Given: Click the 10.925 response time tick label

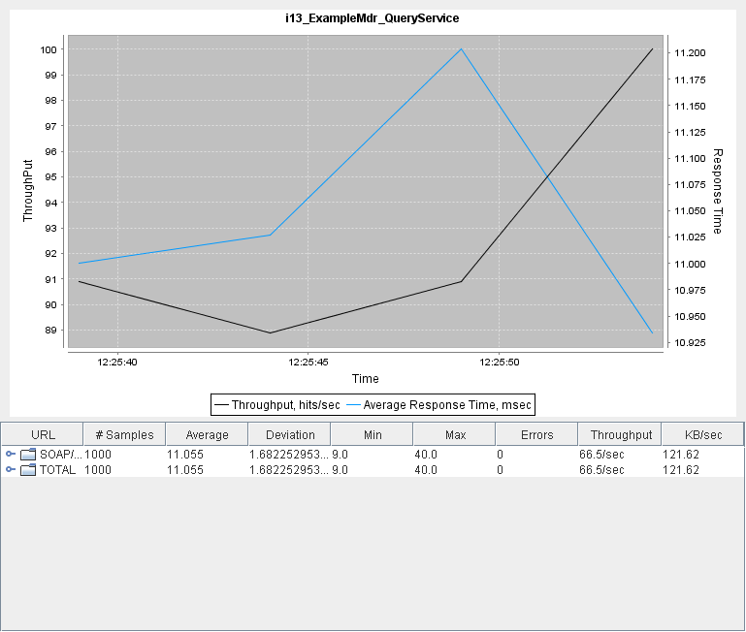Looking at the screenshot, I should 690,343.
